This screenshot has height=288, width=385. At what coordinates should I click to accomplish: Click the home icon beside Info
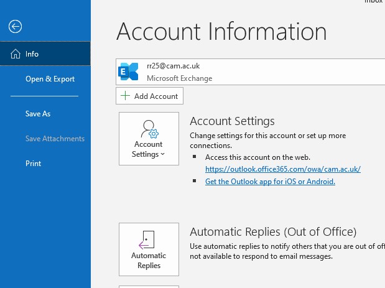(16, 53)
